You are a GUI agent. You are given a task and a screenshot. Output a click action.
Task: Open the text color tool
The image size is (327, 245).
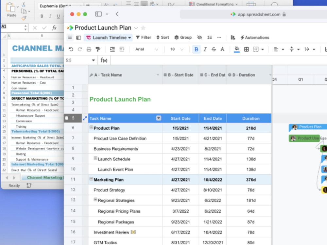(x=222, y=49)
